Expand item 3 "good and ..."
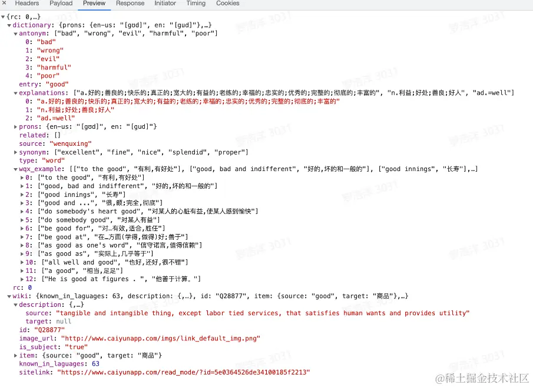 click(22, 203)
